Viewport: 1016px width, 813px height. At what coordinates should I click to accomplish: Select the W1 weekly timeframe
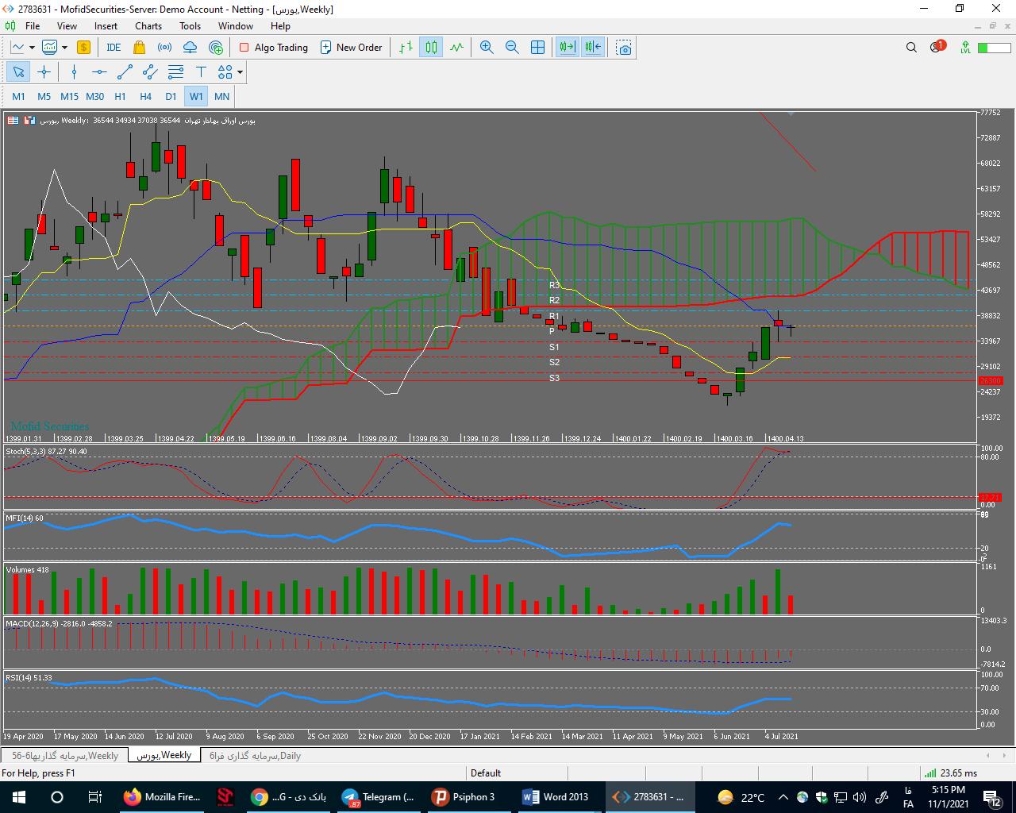pyautogui.click(x=196, y=96)
